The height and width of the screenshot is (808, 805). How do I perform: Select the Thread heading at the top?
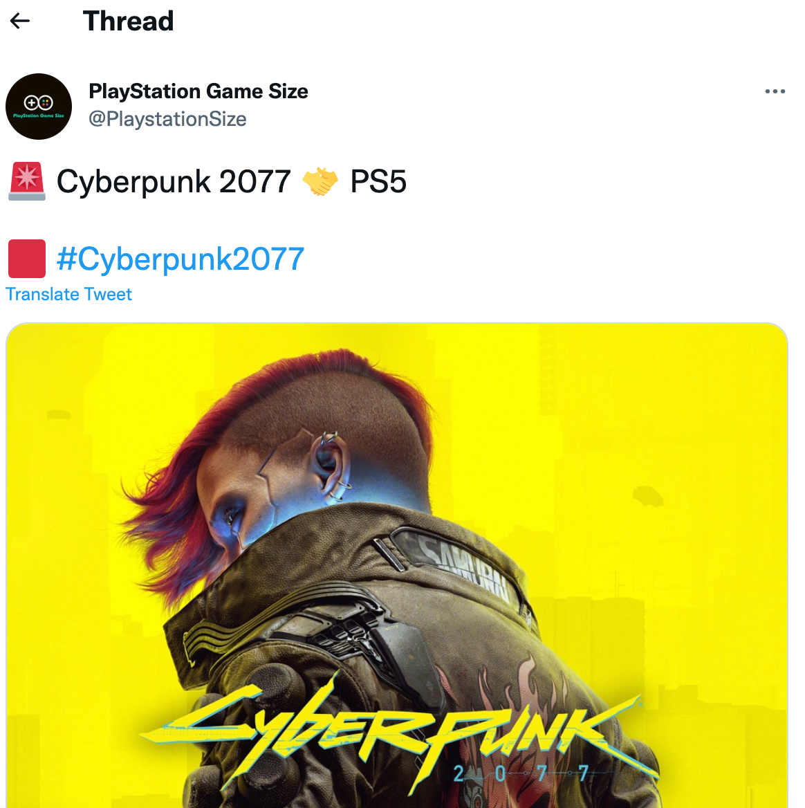pos(128,21)
